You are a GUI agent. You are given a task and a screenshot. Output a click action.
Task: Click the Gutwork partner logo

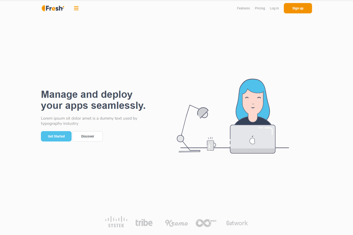pos(237,223)
